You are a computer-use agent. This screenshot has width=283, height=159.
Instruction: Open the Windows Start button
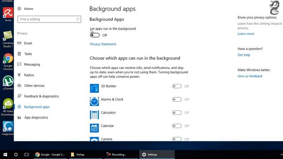pos(5,155)
